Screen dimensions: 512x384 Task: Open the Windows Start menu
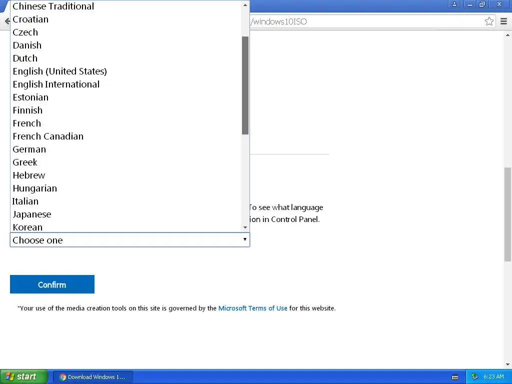pyautogui.click(x=24, y=377)
